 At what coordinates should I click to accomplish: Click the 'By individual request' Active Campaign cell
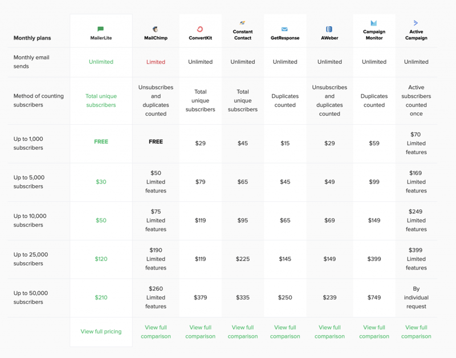pos(416,298)
